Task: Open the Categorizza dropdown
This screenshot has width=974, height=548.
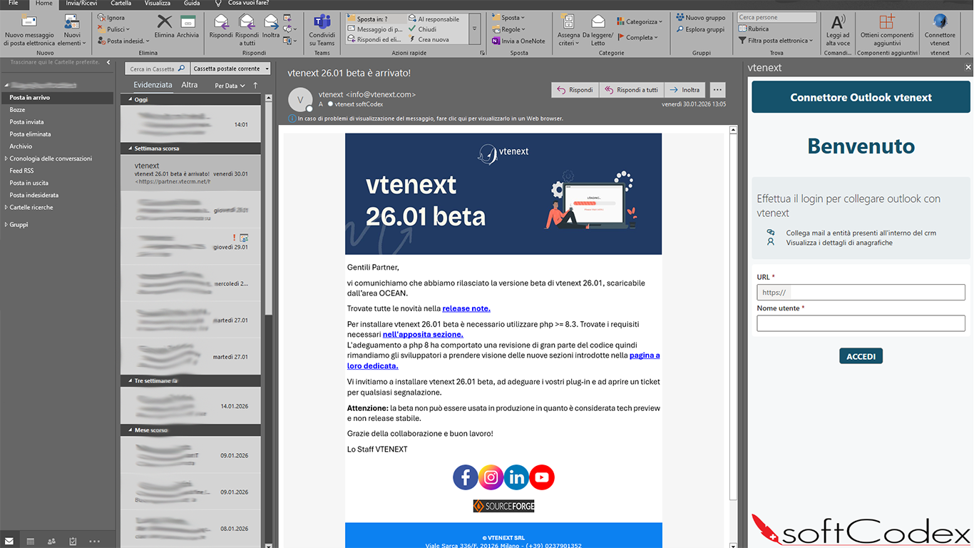Action: click(x=640, y=21)
